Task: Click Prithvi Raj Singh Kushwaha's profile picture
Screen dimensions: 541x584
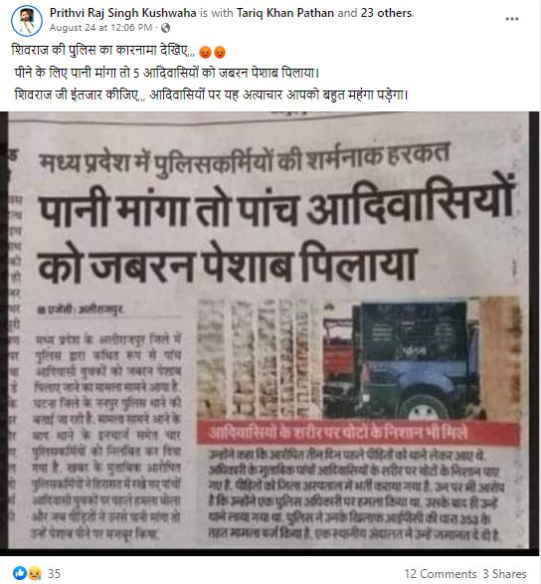Action: click(x=27, y=21)
